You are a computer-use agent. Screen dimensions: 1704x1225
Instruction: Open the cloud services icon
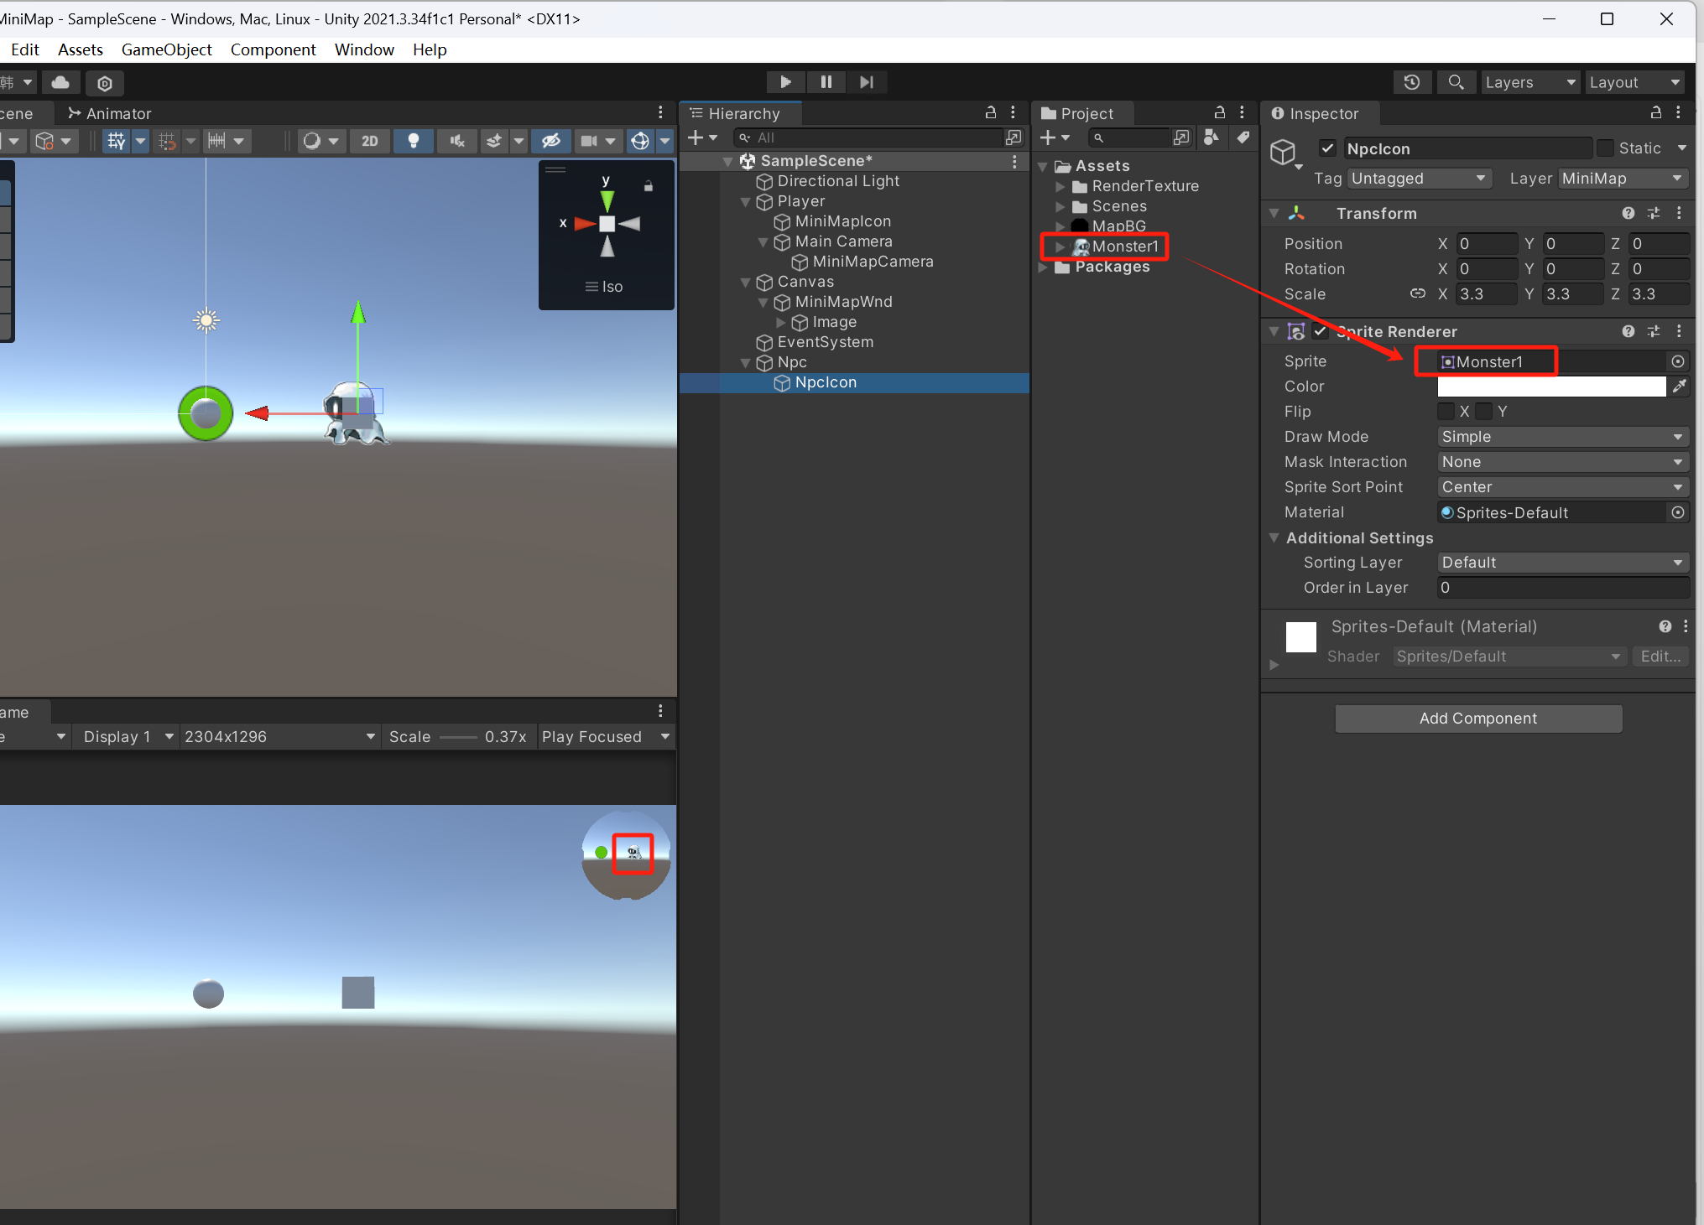pyautogui.click(x=60, y=82)
